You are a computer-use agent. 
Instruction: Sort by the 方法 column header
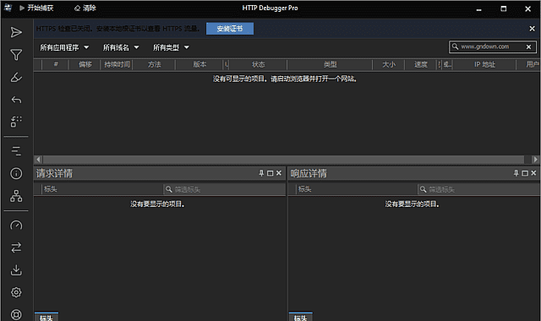[154, 64]
